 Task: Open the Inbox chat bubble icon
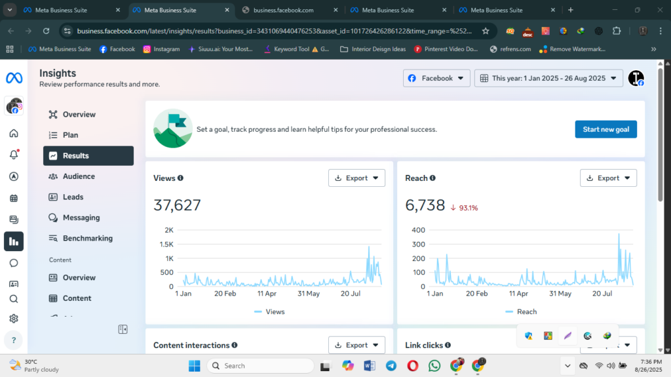point(14,263)
